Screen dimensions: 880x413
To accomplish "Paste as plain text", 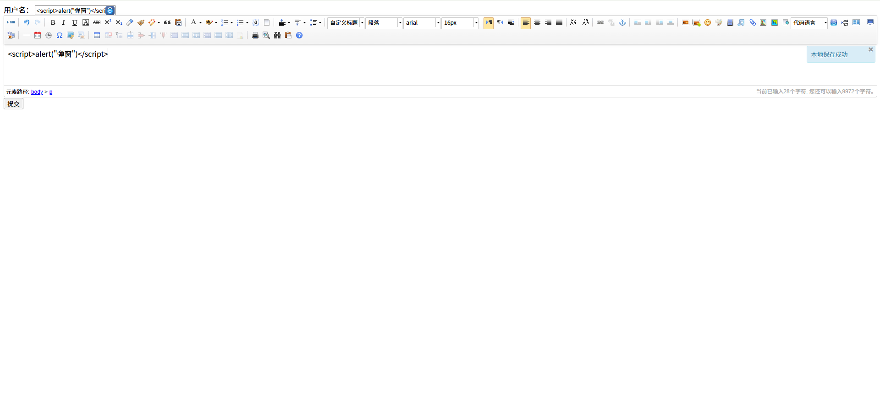I will click(x=178, y=22).
